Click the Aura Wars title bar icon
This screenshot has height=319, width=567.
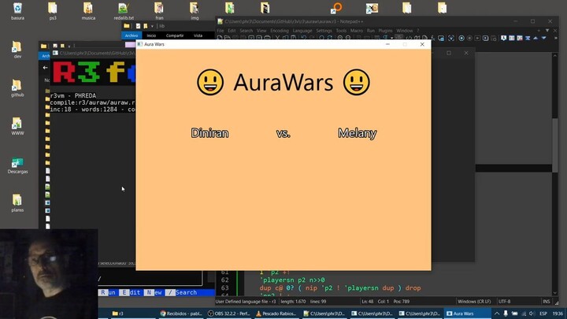pyautogui.click(x=140, y=44)
